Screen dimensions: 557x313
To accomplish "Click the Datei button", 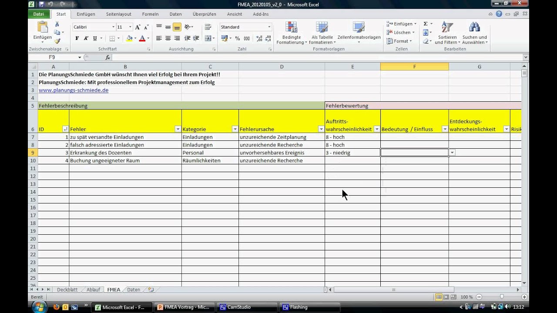I will click(39, 14).
